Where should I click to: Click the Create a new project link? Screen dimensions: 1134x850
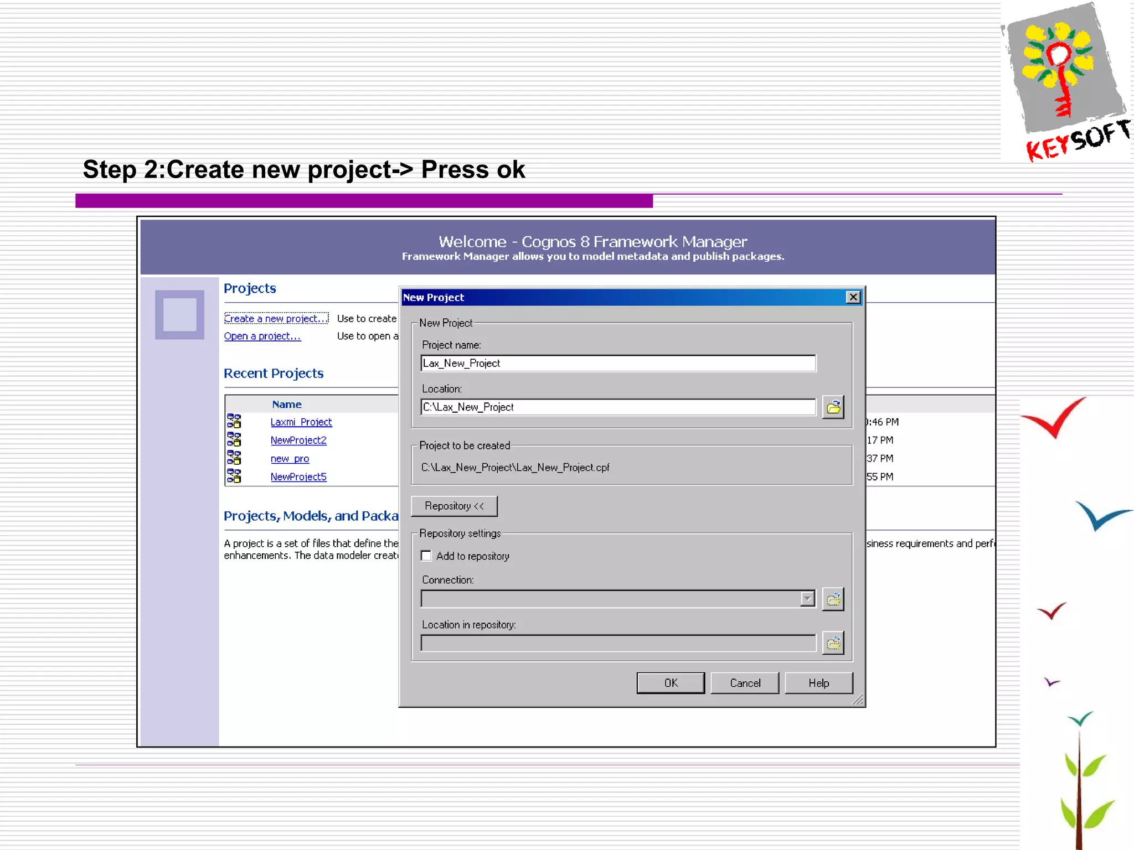[x=276, y=318]
